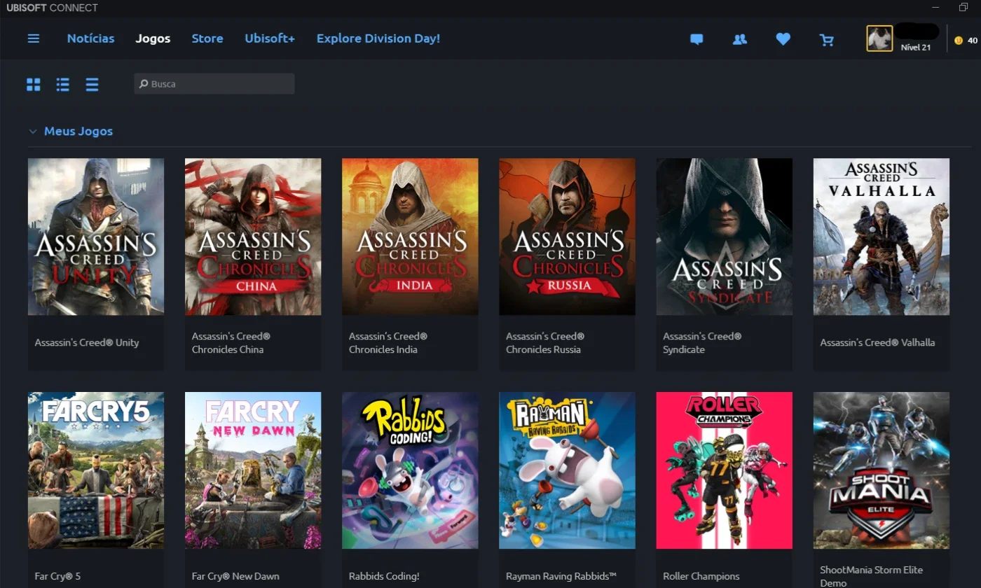Open ShootMania Storm Elite cover
The width and height of the screenshot is (981, 588).
click(881, 470)
